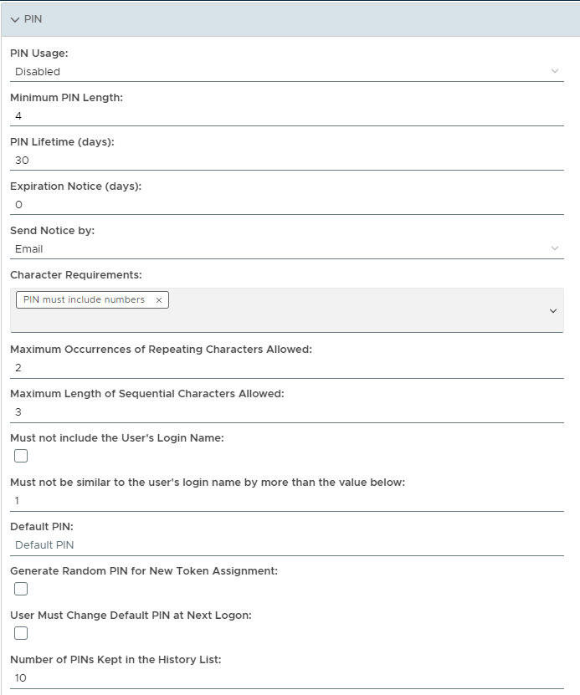
Task: Tick User Must Change Default PIN checkbox
Action: (21, 633)
